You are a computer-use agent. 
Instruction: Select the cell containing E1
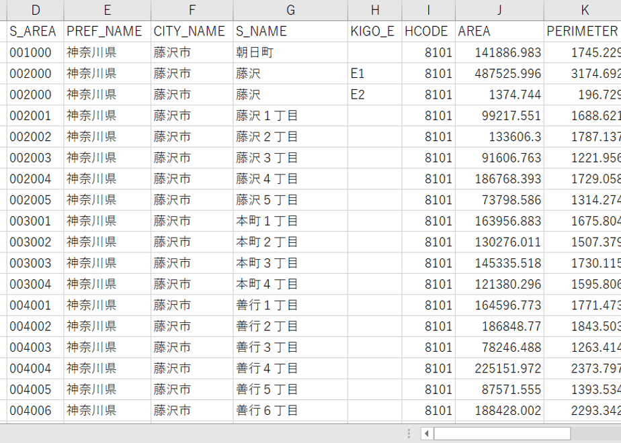[x=374, y=74]
